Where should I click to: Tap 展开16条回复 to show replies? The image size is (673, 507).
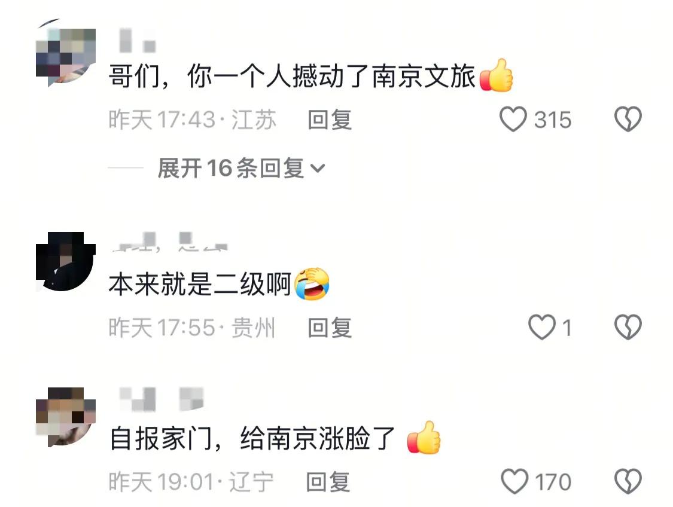241,168
